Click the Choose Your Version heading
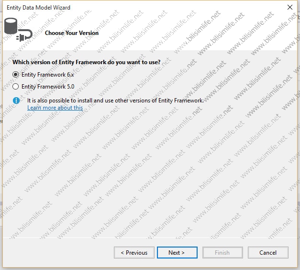 click(x=72, y=33)
